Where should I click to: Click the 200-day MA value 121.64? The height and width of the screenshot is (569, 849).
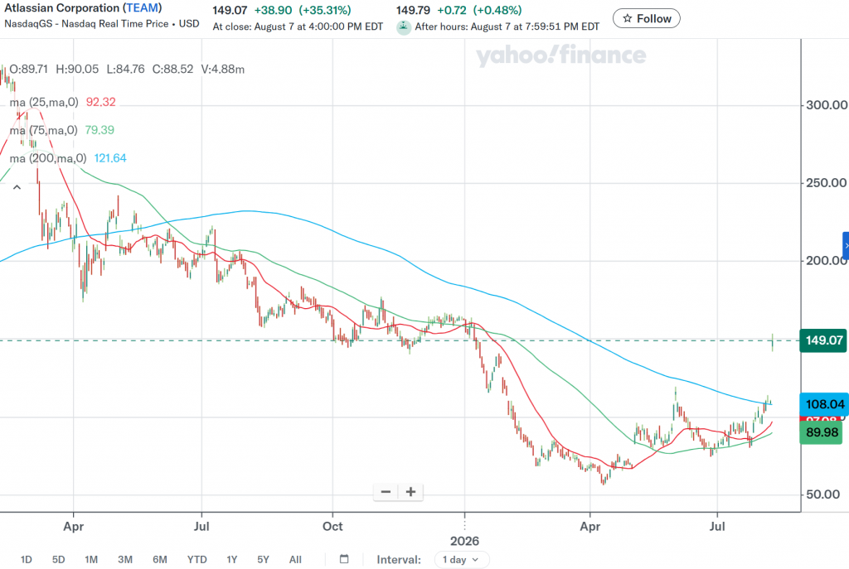coord(110,158)
